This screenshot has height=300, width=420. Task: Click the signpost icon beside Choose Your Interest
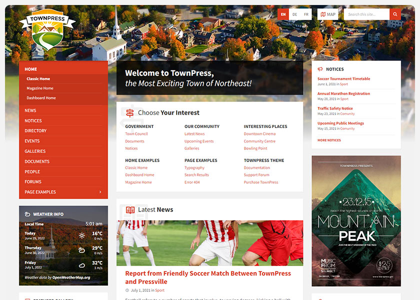[x=130, y=113]
